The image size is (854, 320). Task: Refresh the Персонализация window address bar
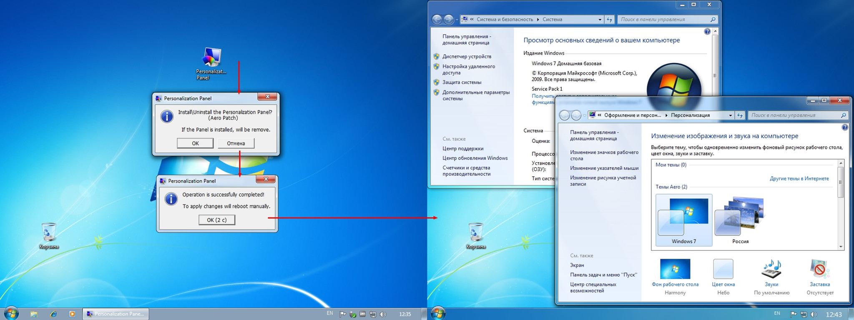click(x=740, y=115)
